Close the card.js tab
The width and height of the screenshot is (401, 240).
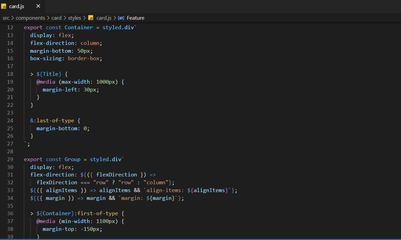[38, 6]
